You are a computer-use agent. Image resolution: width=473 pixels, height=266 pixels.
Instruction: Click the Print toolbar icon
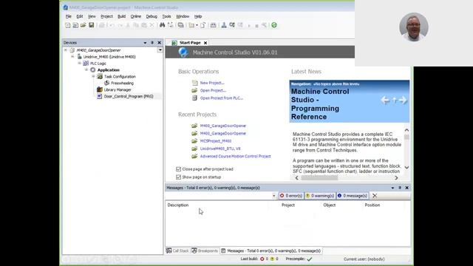coord(102,25)
